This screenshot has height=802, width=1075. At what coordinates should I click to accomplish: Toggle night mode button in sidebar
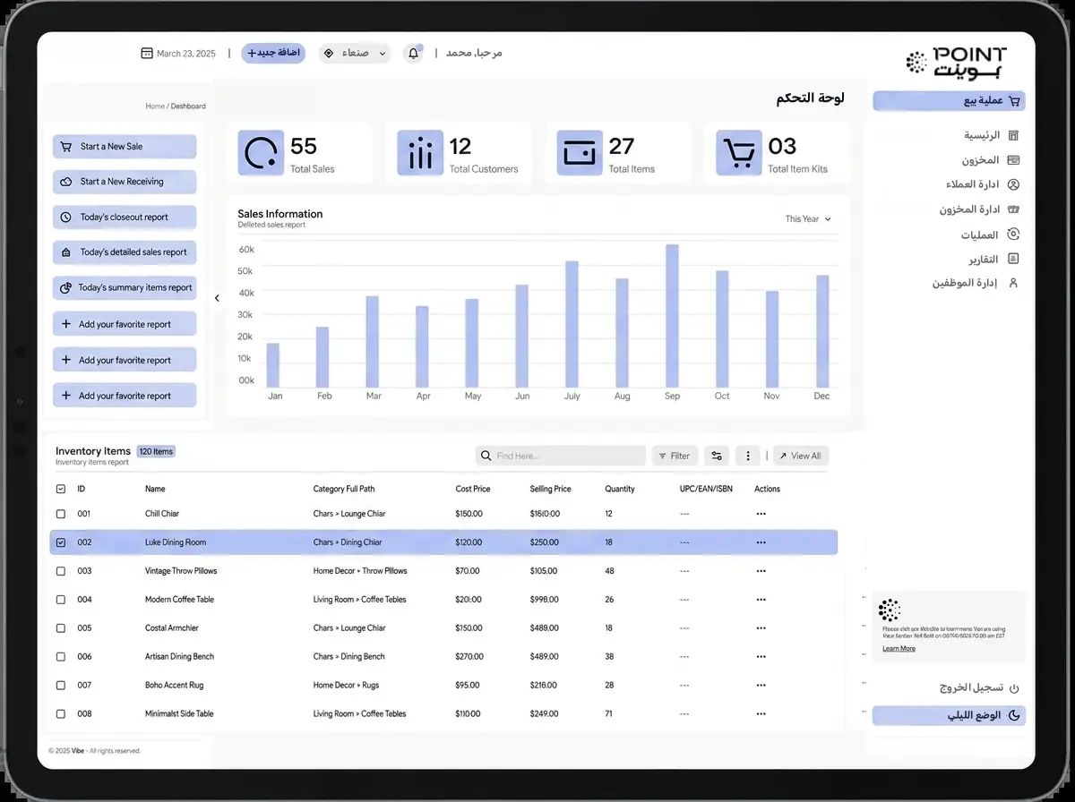(x=949, y=716)
